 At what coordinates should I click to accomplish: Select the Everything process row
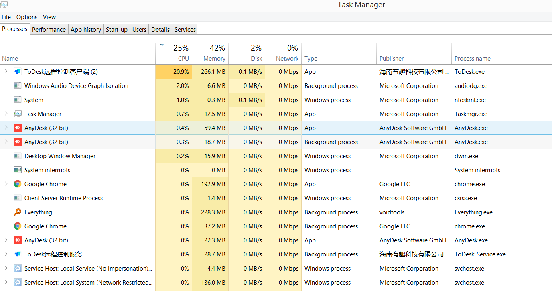pyautogui.click(x=276, y=212)
